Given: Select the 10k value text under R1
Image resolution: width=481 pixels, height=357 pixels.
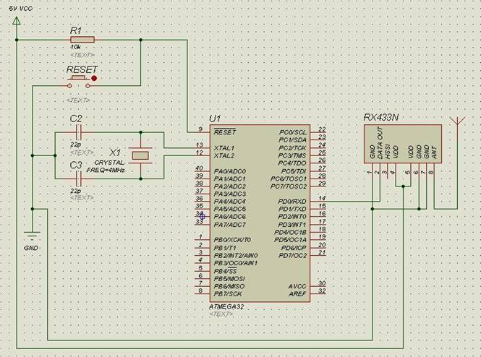Looking at the screenshot, I should point(77,47).
